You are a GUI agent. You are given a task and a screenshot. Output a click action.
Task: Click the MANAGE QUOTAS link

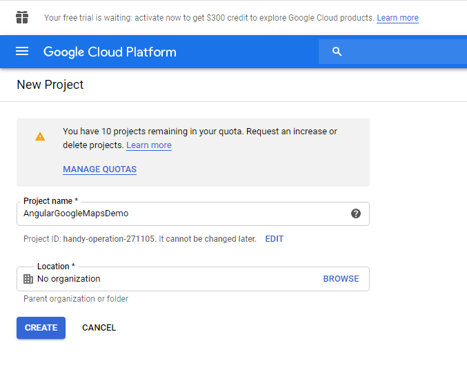click(99, 169)
